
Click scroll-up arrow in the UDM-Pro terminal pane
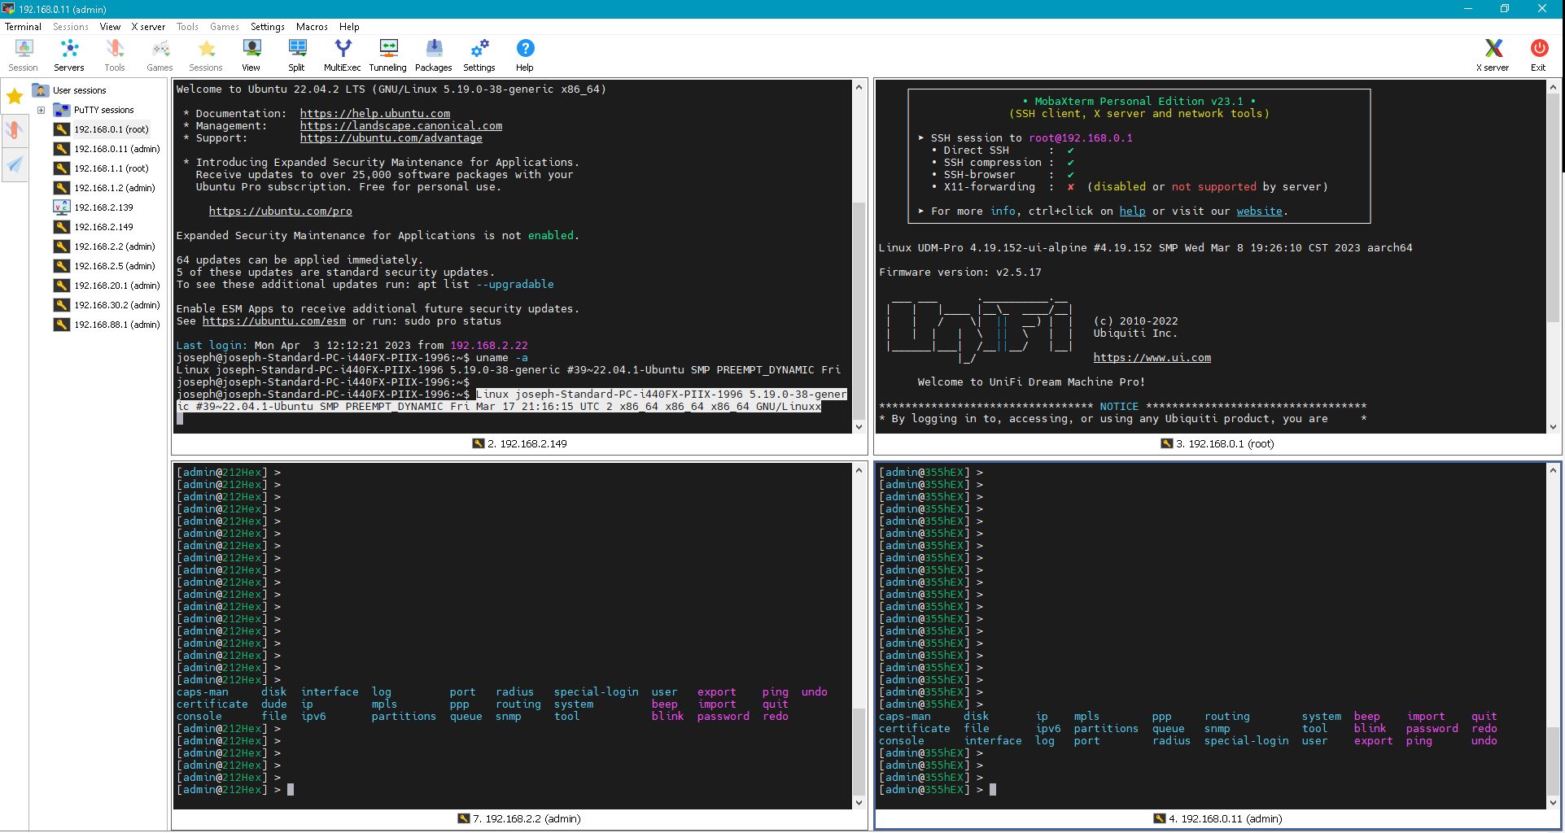[x=1553, y=87]
